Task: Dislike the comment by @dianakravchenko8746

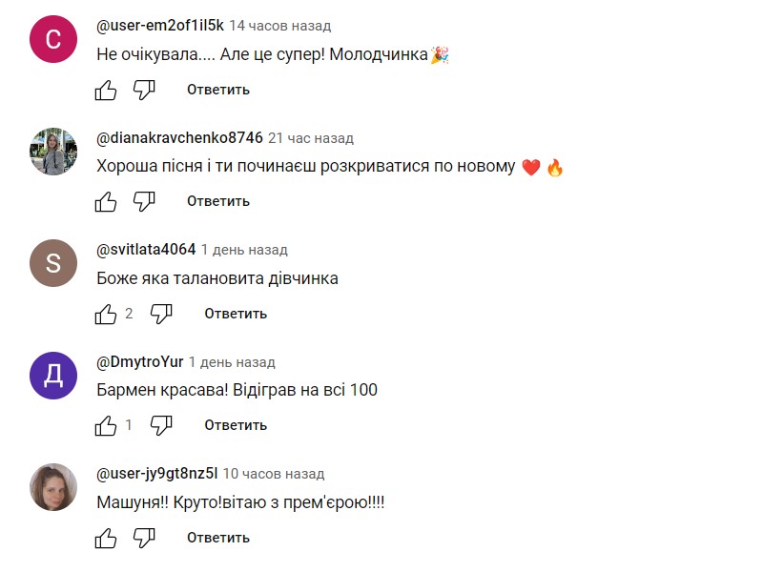Action: tap(144, 201)
